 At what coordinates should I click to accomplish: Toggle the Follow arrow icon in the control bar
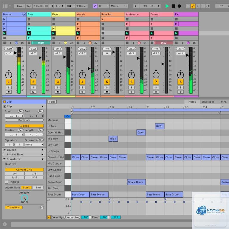tap(136, 6)
